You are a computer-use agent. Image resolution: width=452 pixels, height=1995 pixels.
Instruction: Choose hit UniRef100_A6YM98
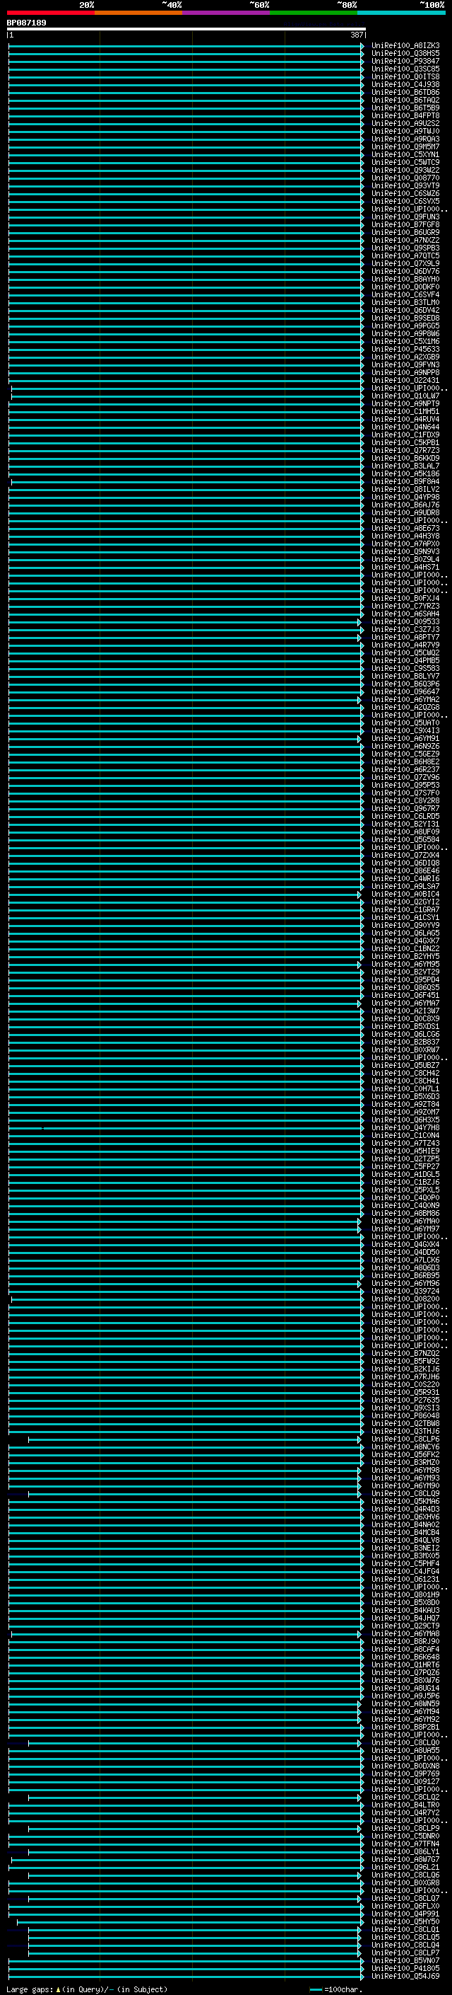(405, 1470)
